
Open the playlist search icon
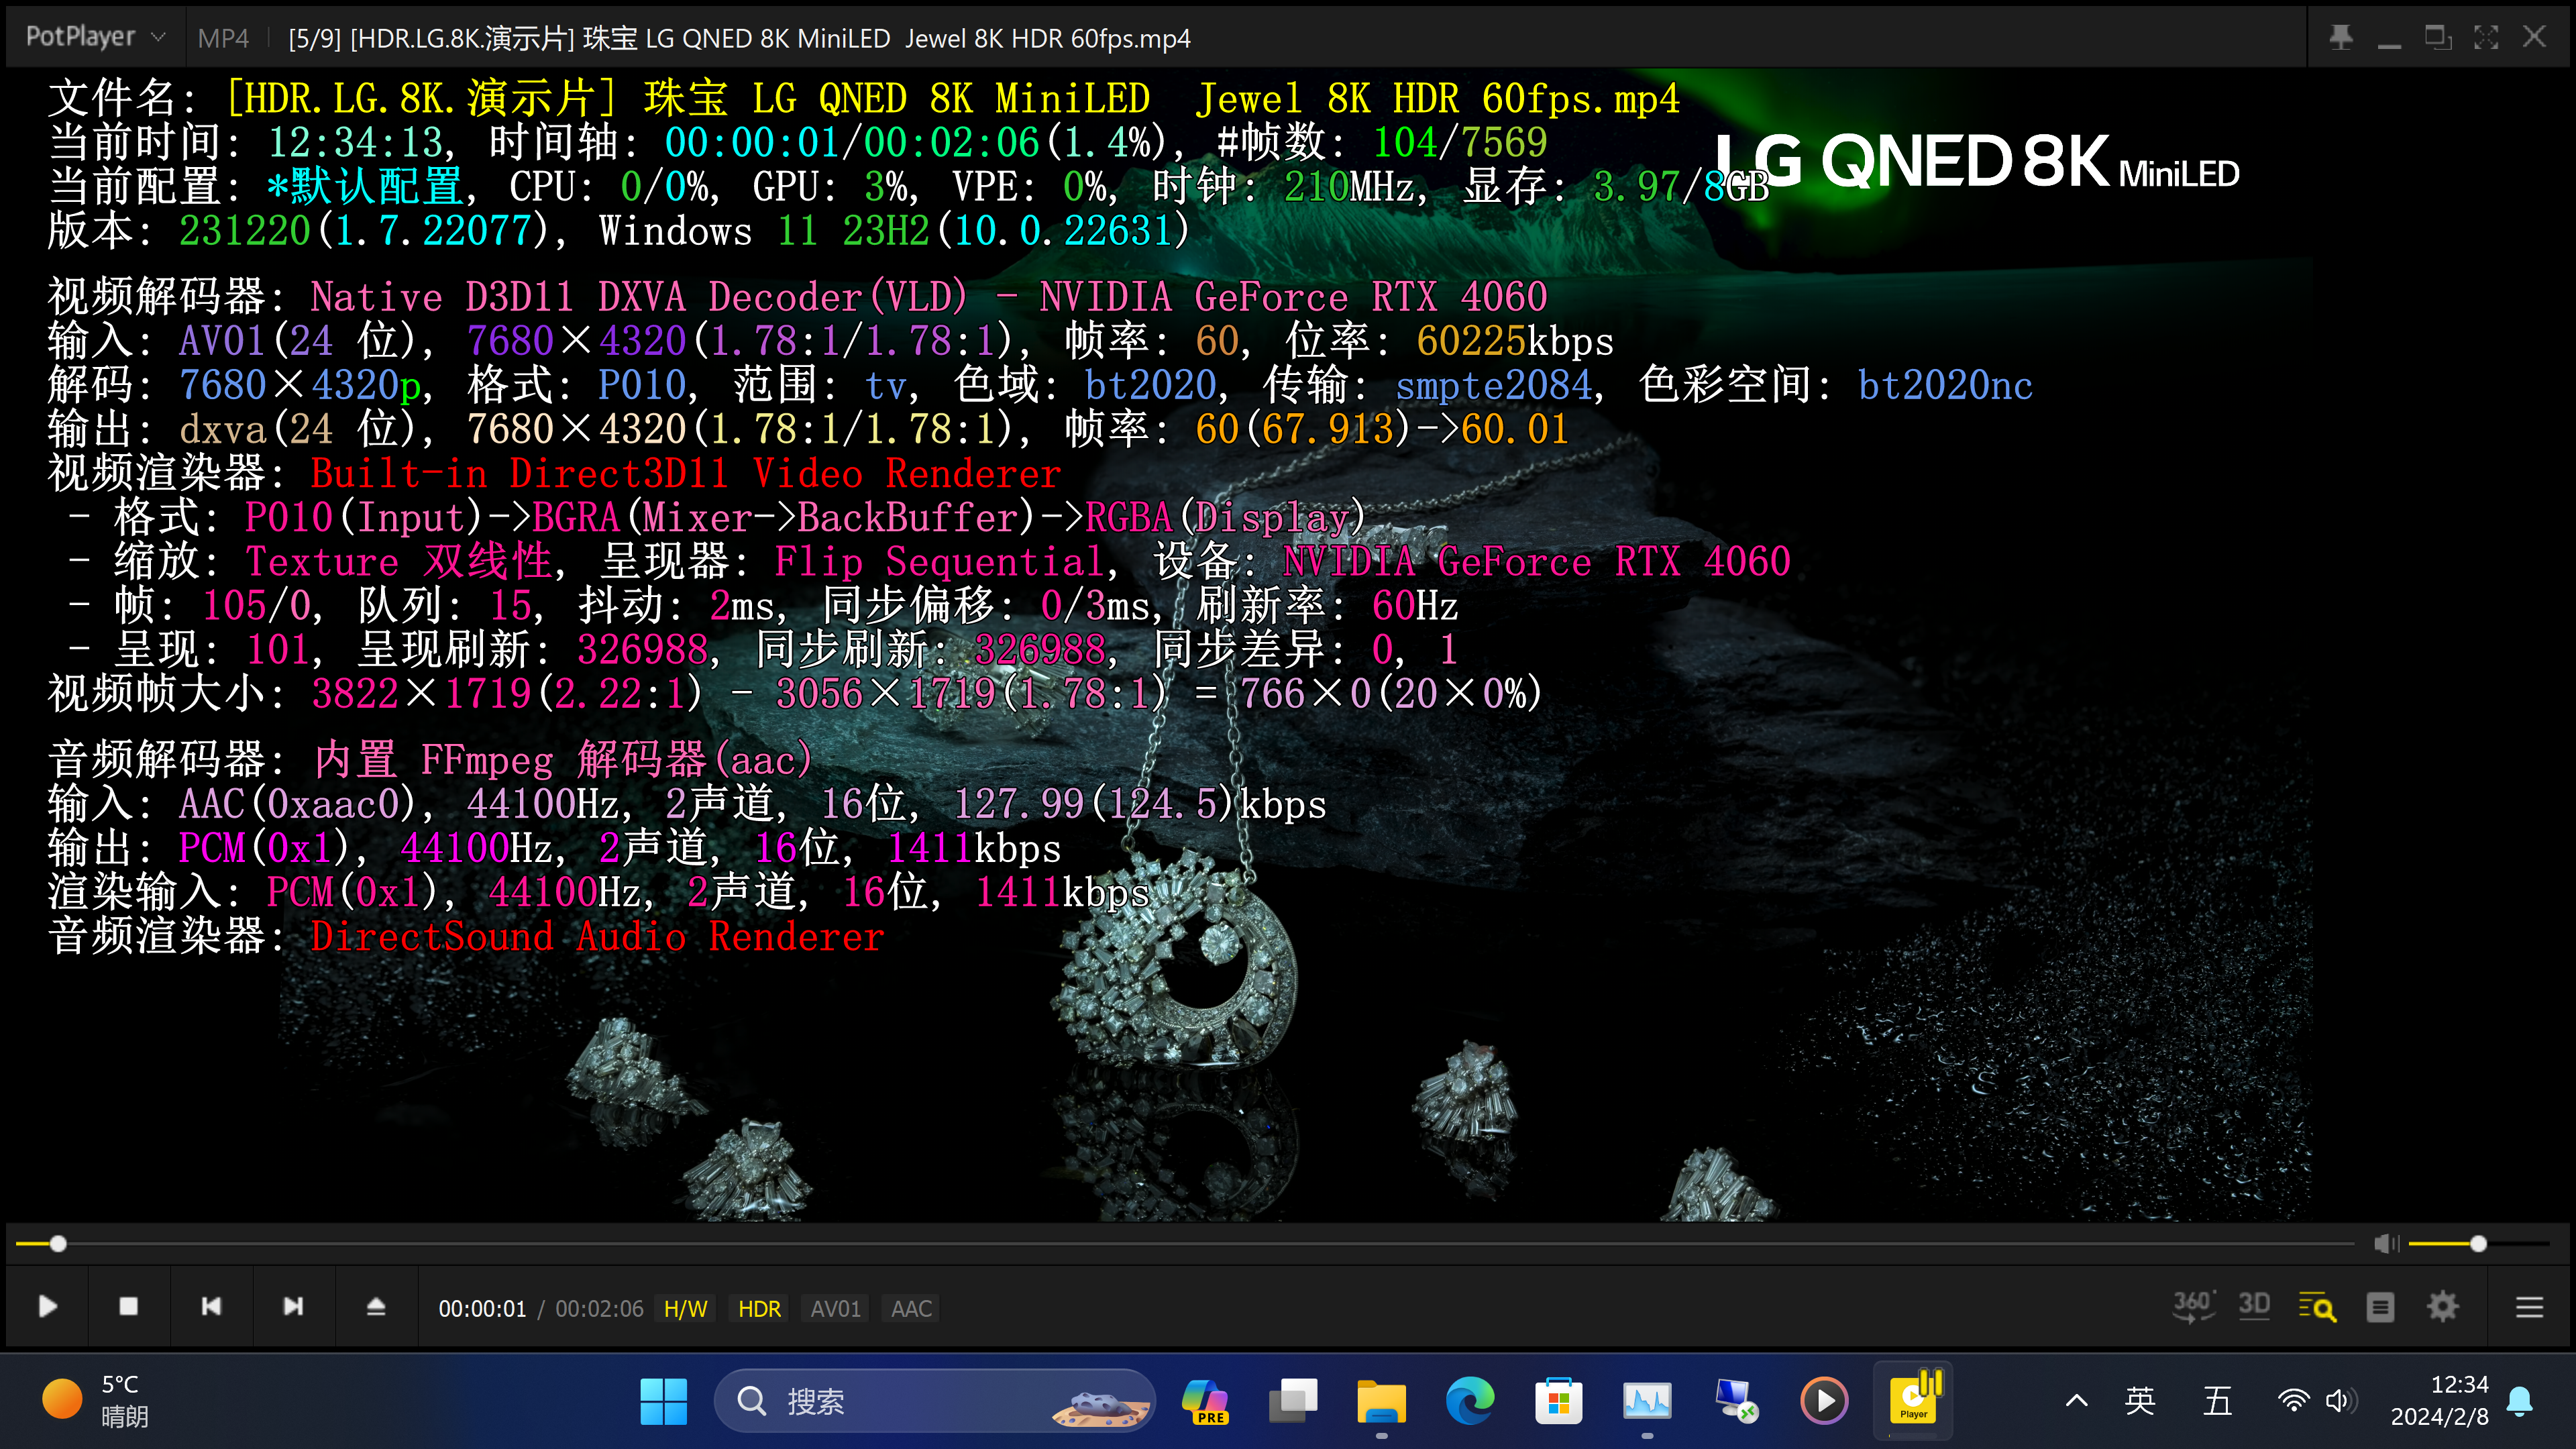click(x=2317, y=1307)
